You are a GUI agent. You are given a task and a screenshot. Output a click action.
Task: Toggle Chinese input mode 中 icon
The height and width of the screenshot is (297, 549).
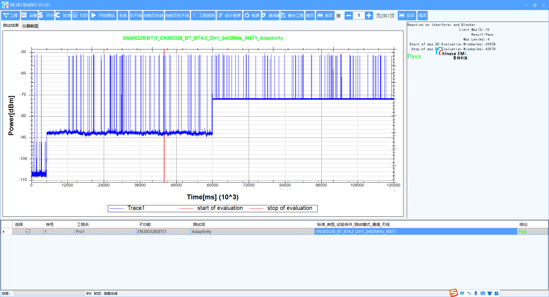click(462, 293)
